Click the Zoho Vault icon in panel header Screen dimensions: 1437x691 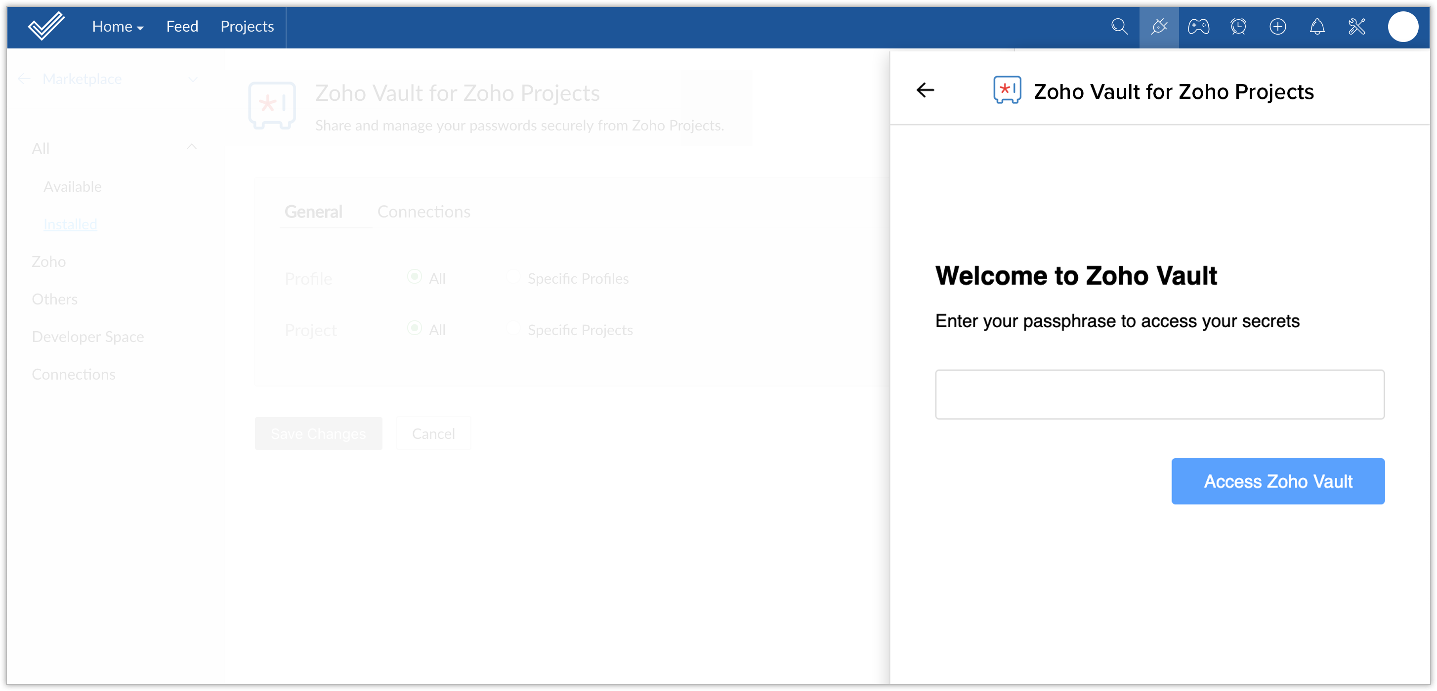coord(1007,90)
